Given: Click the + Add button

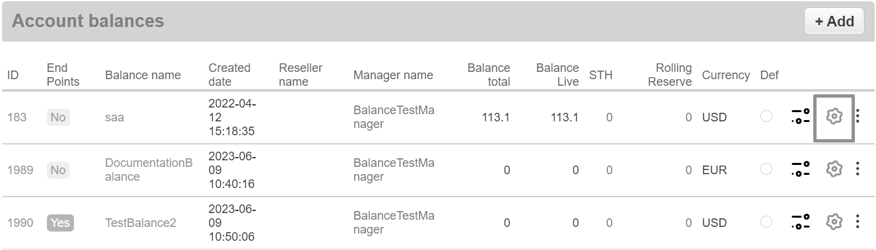Looking at the screenshot, I should (834, 21).
